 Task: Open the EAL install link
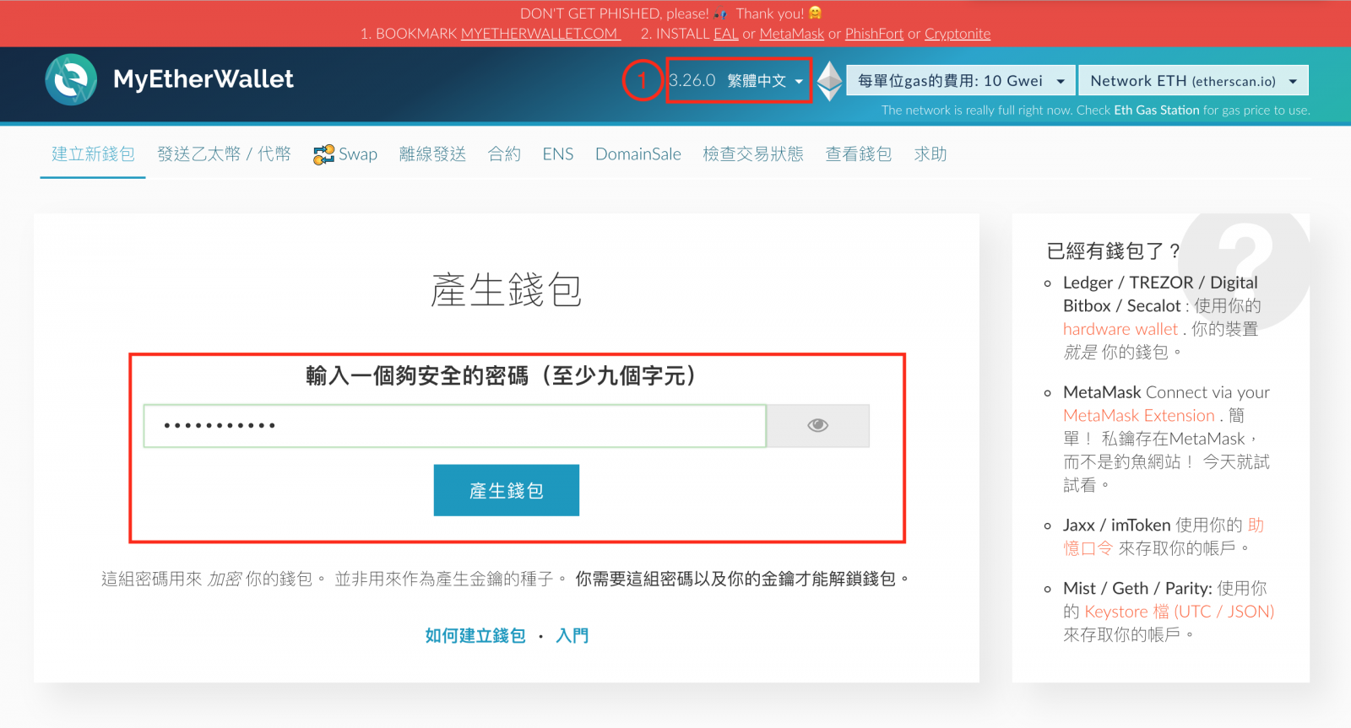click(x=726, y=34)
